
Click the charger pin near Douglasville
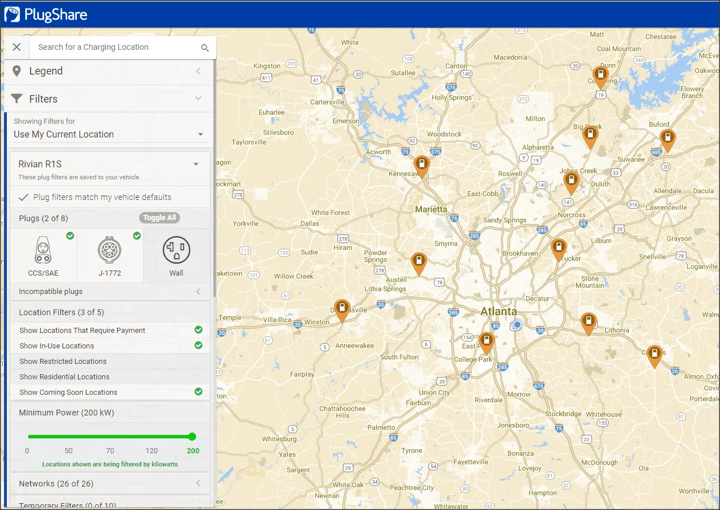click(342, 311)
